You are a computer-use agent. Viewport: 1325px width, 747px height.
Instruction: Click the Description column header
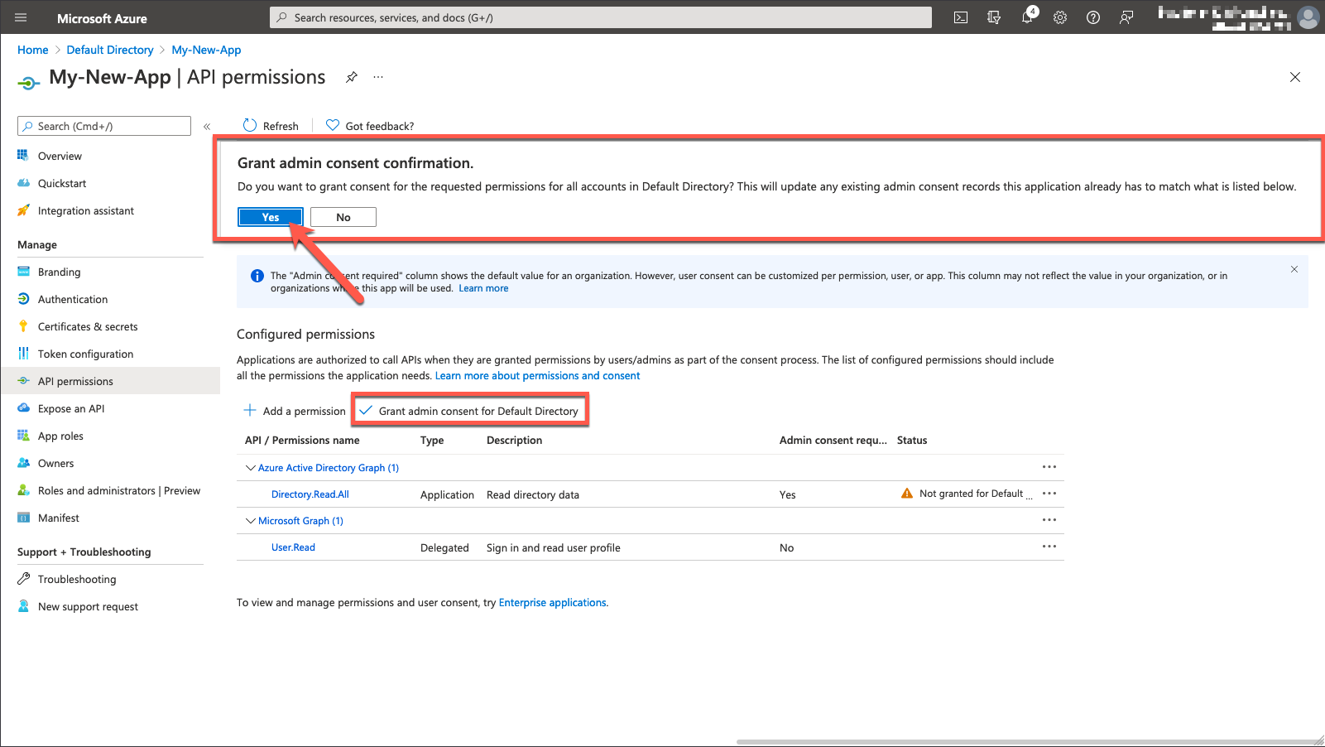(x=514, y=441)
